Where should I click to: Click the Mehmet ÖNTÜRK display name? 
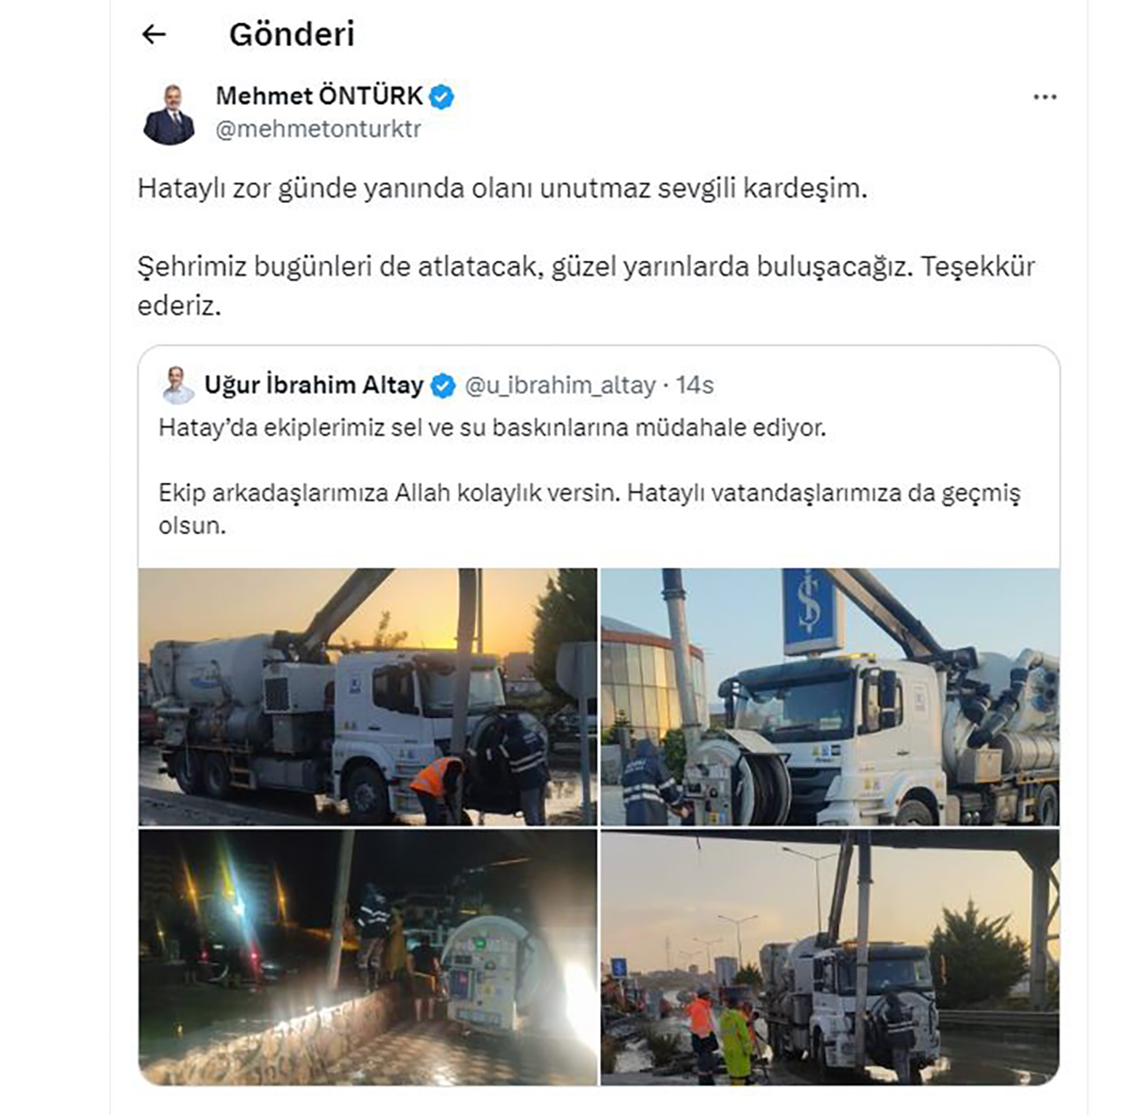(x=319, y=95)
